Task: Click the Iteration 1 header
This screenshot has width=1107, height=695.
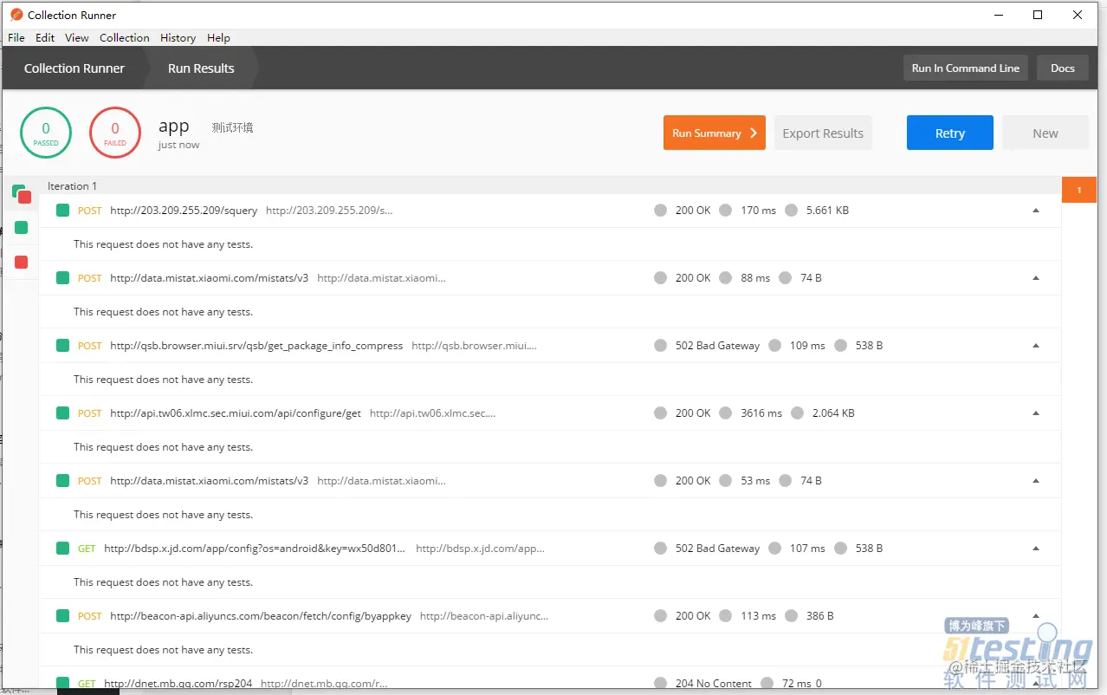Action: point(73,185)
